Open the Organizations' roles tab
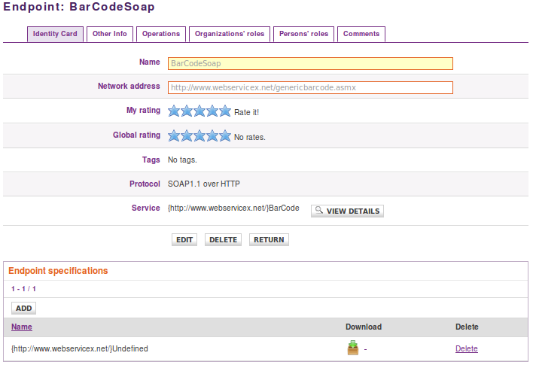The width and height of the screenshot is (533, 368). (228, 34)
